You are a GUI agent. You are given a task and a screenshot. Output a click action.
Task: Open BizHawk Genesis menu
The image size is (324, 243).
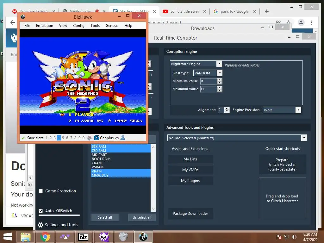[112, 25]
